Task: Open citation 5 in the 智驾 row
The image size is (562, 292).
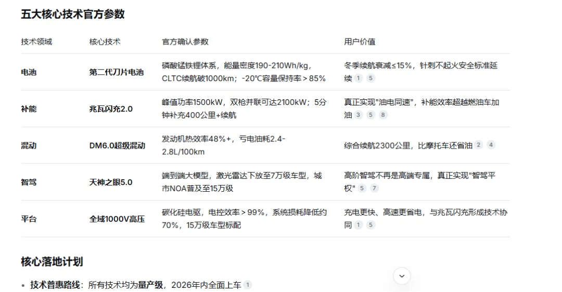Action: coord(362,188)
